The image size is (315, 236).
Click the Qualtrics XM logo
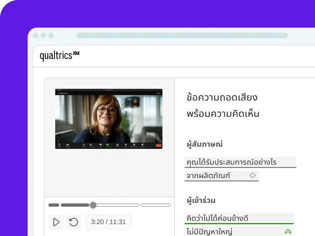coord(60,56)
